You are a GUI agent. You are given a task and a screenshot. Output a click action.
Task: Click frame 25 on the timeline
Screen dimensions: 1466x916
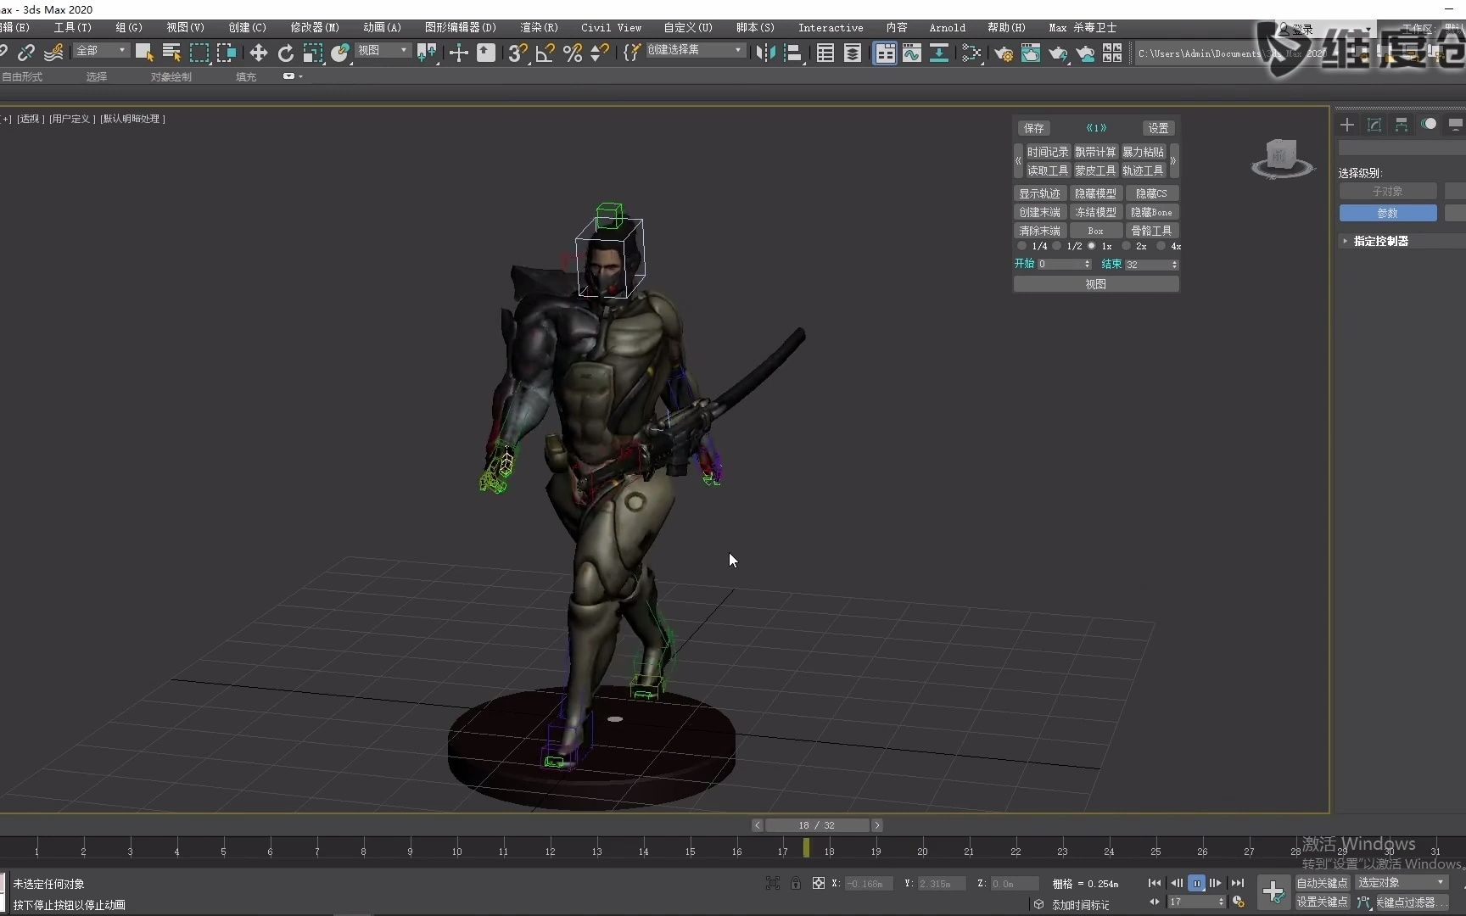pos(1155,850)
